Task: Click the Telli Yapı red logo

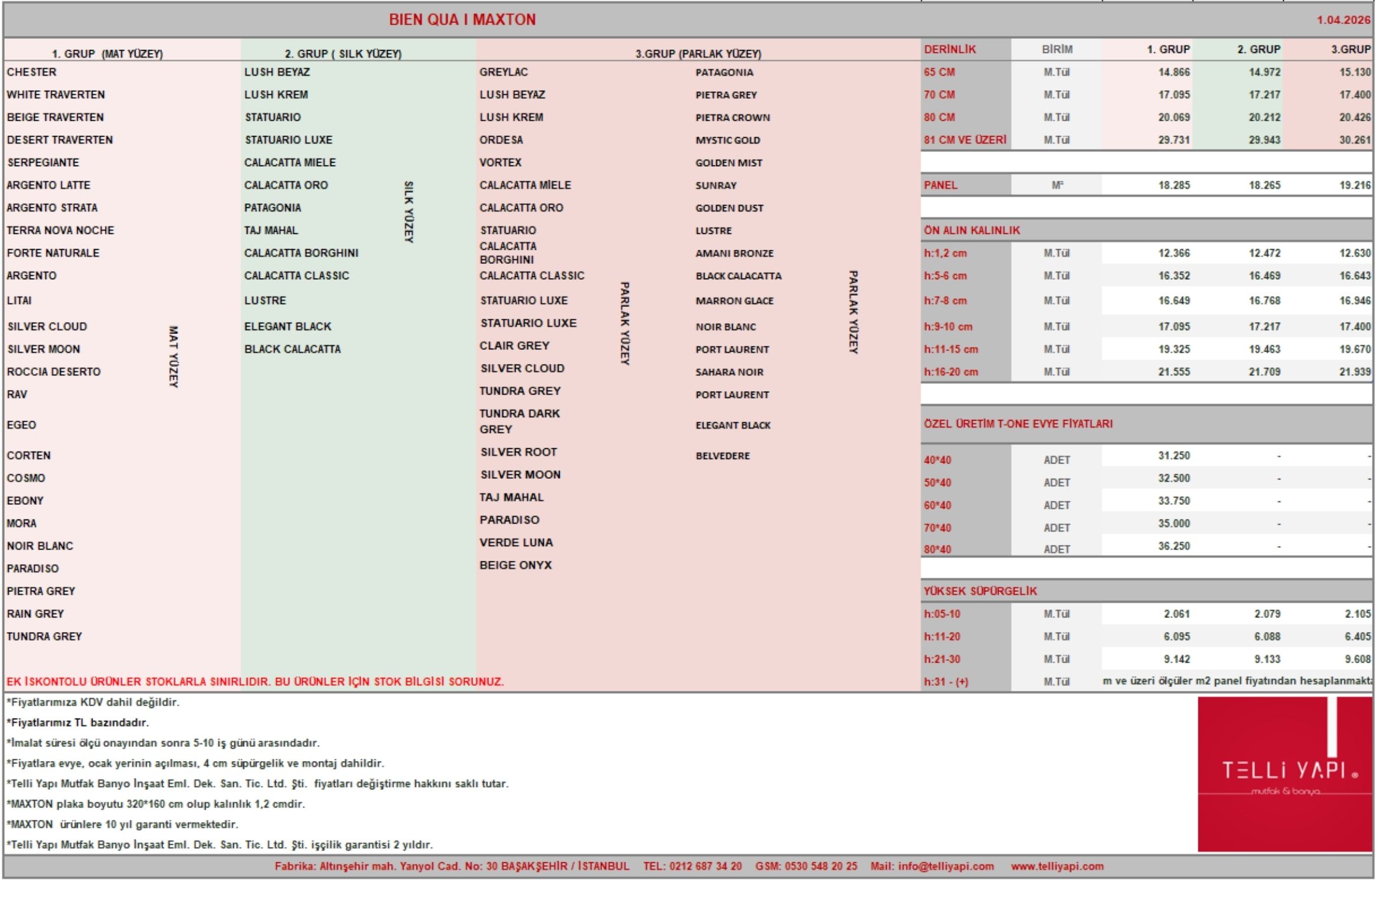Action: click(1284, 774)
